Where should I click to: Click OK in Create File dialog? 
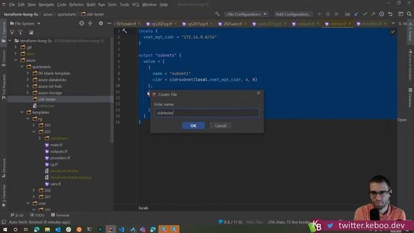pos(193,126)
